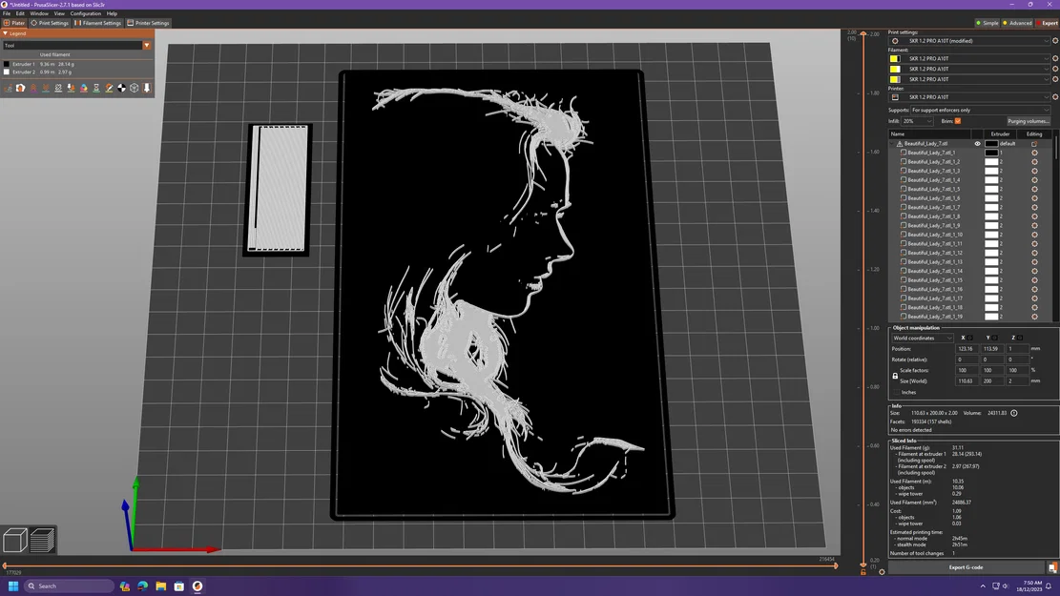
Task: Switch to layers preview view icon
Action: pos(42,540)
